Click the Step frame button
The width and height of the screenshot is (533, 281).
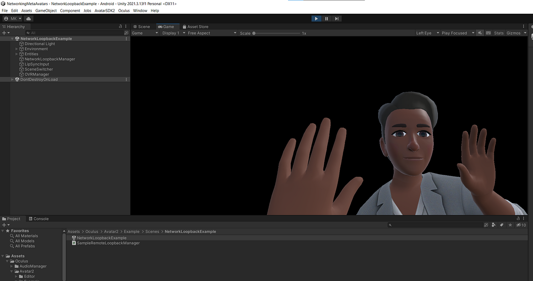[337, 18]
